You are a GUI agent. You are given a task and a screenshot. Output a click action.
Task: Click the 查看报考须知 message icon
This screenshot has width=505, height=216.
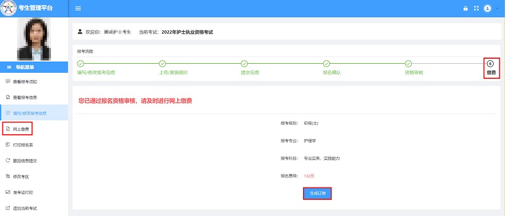coord(8,82)
